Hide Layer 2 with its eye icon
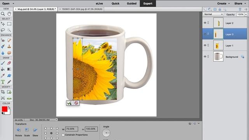The width and height of the screenshot is (249, 140). 205,23
